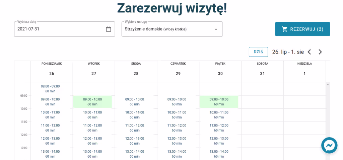Select Monday 26 slot 11:00 - 12:00
The width and height of the screenshot is (343, 160).
[50, 128]
